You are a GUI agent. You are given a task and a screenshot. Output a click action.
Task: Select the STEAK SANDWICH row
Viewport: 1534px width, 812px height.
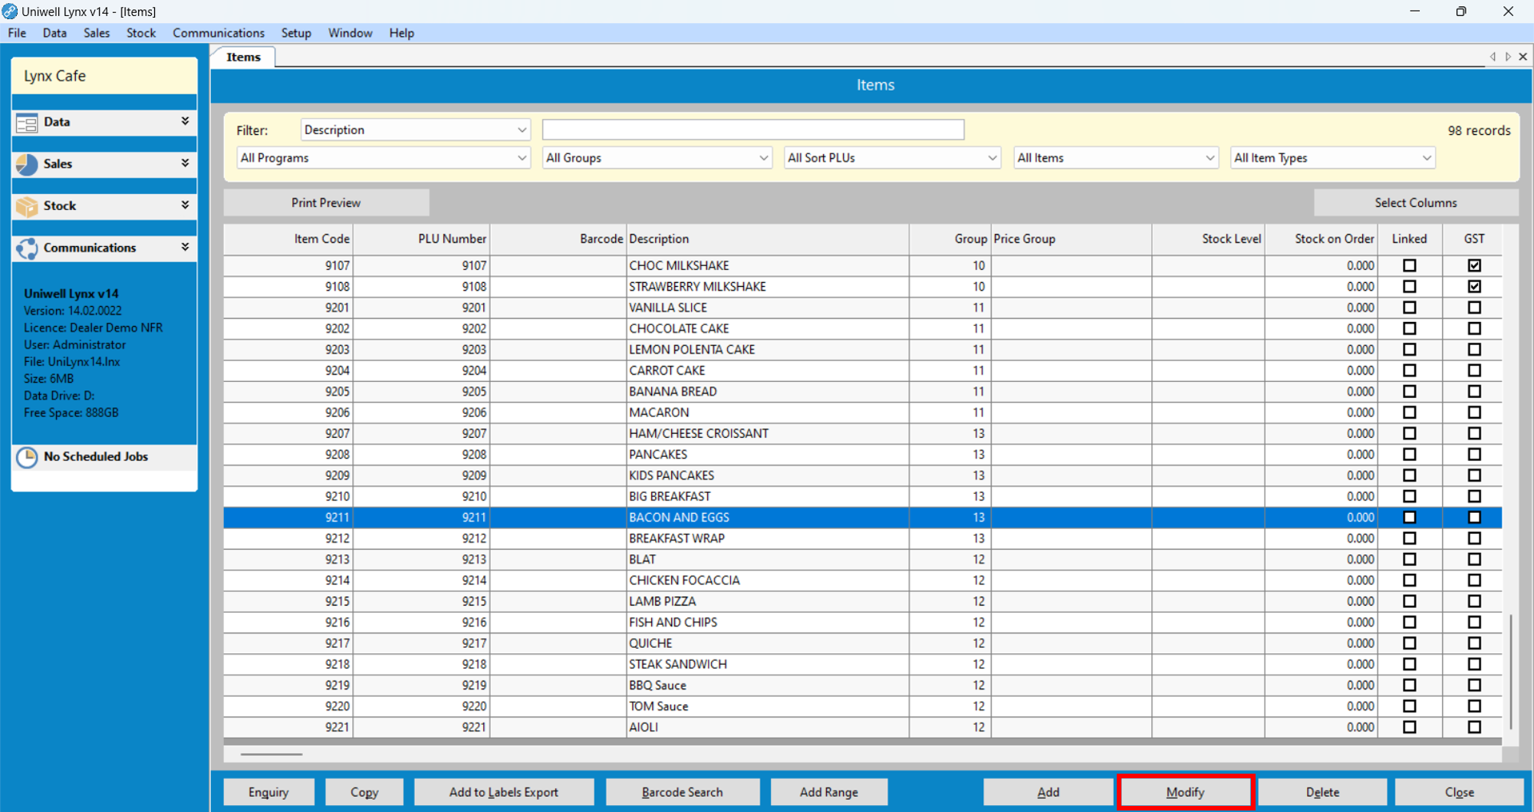863,664
